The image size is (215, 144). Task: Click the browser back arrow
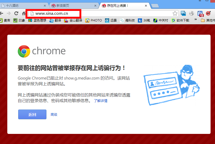[x=2, y=13]
